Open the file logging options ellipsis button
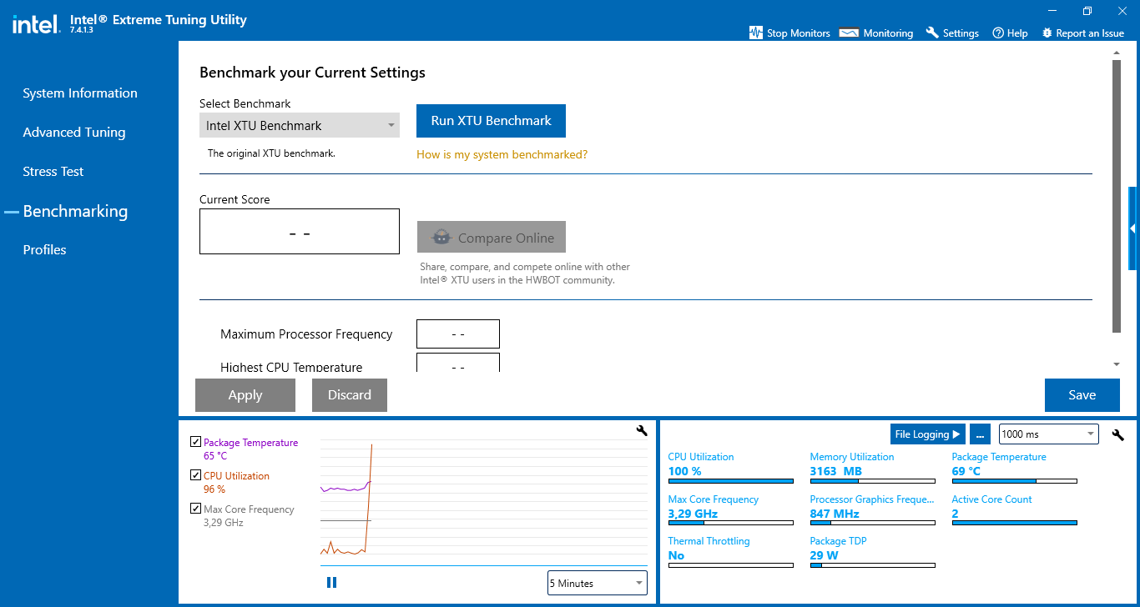Viewport: 1140px width, 607px height. click(x=980, y=434)
